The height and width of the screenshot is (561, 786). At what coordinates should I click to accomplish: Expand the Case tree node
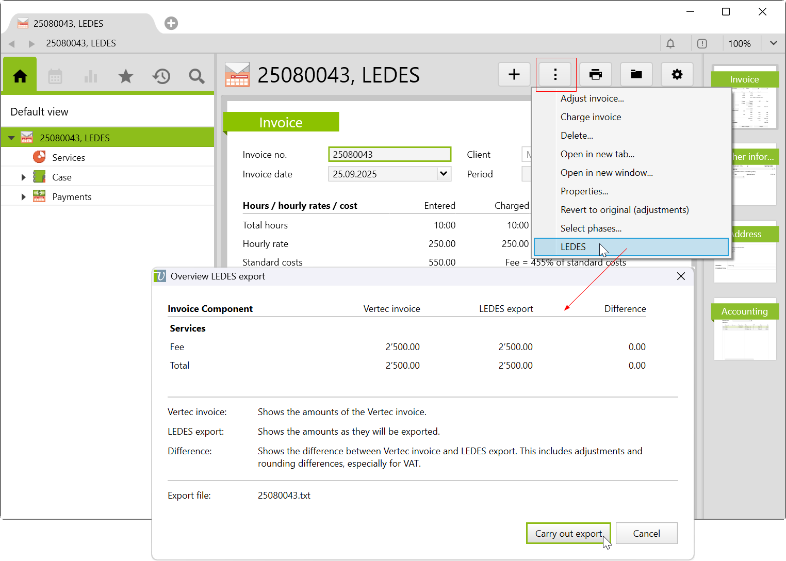(23, 177)
